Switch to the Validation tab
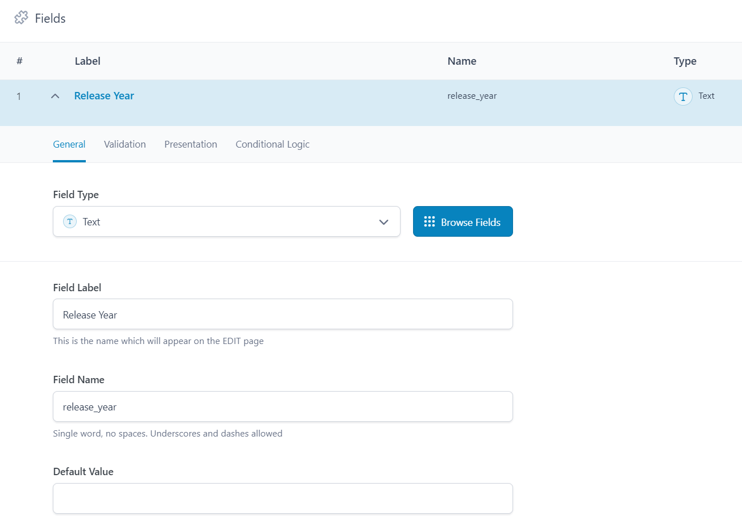Screen dimensions: 742x520 tap(124, 144)
